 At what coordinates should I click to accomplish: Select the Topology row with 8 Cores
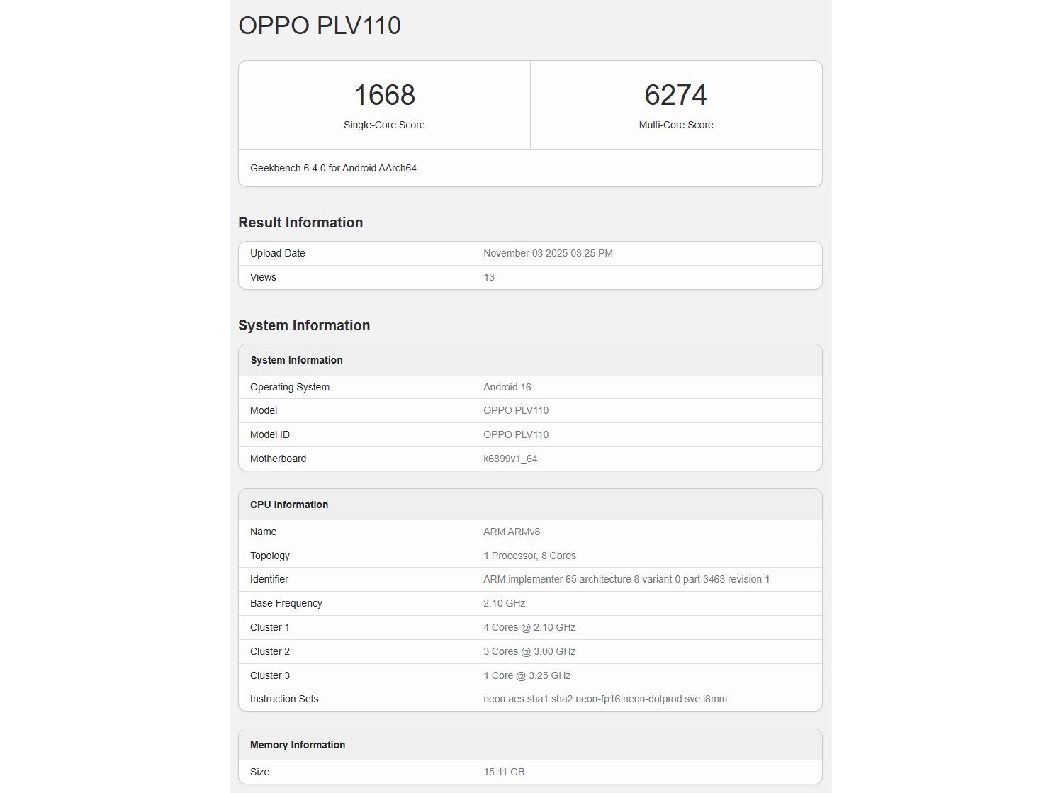[x=529, y=556]
